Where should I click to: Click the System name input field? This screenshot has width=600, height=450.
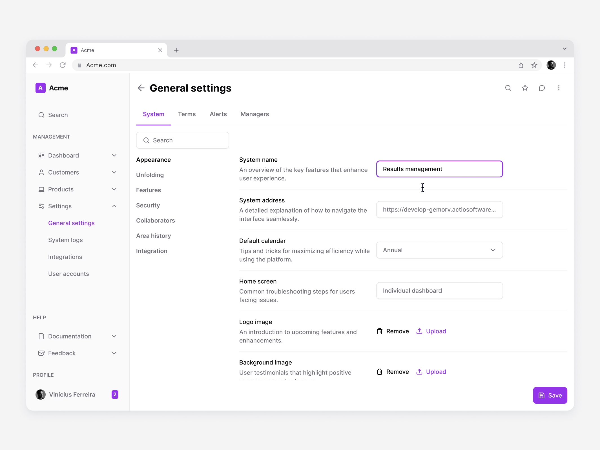point(439,169)
